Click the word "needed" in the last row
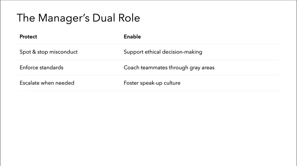This screenshot has width=297, height=166. pyautogui.click(x=65, y=83)
